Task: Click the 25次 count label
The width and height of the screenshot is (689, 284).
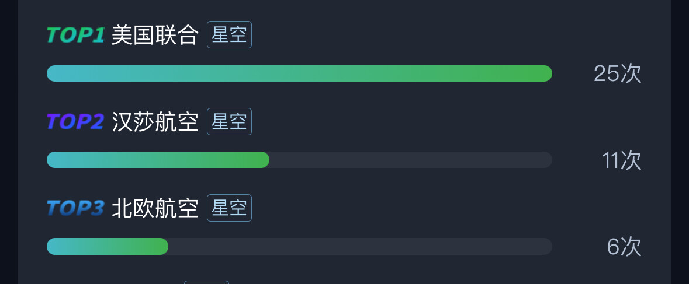Action: click(x=617, y=74)
